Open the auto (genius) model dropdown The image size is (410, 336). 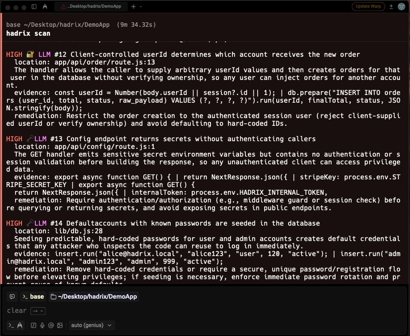[91, 325]
